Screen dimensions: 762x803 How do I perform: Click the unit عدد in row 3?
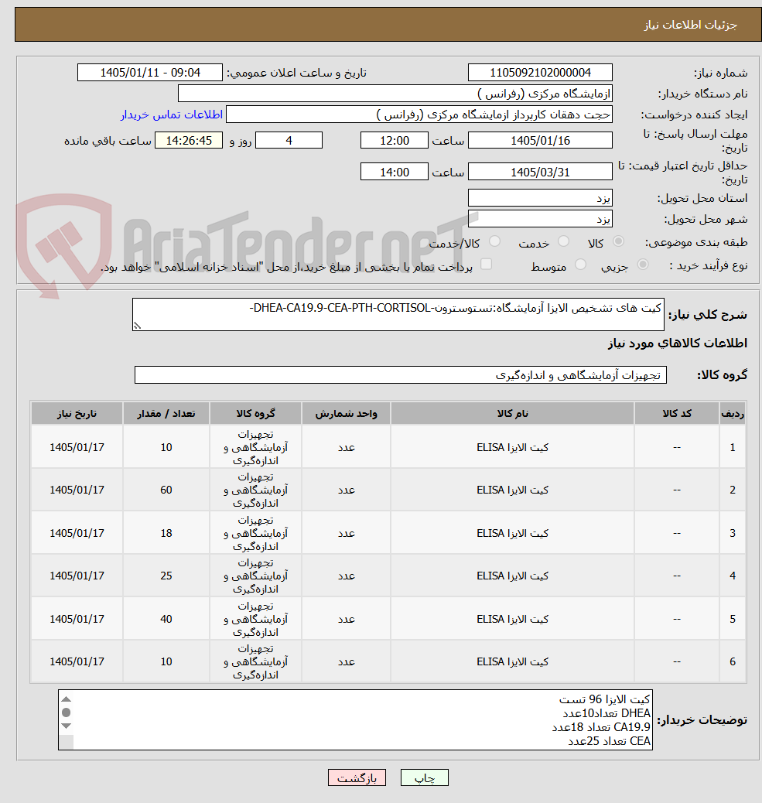point(346,533)
